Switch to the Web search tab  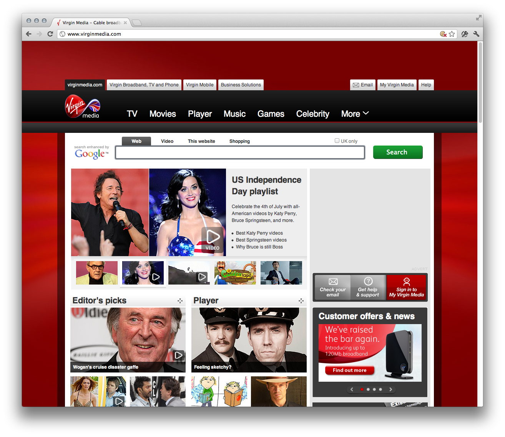click(136, 141)
